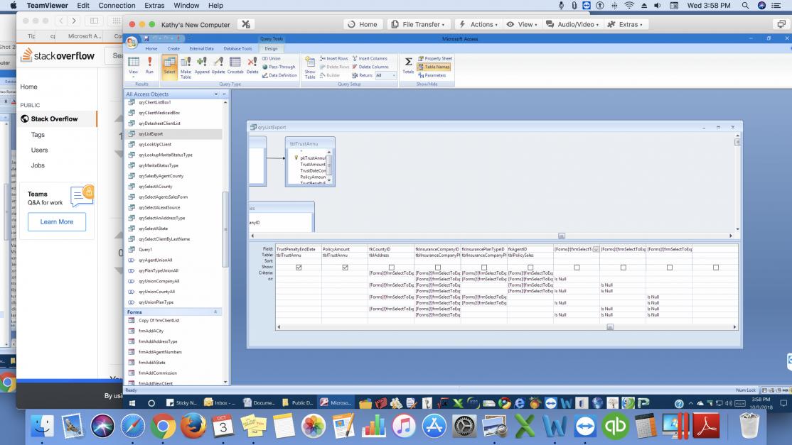Open the Extras menu in macOS menu bar
This screenshot has width=792, height=445.
[x=154, y=6]
